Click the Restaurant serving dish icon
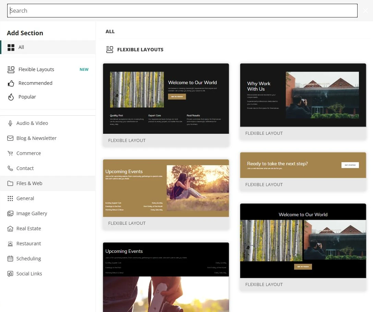 [x=10, y=244]
